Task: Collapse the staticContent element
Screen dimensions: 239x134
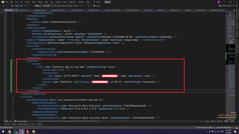Action: pos(13,28)
